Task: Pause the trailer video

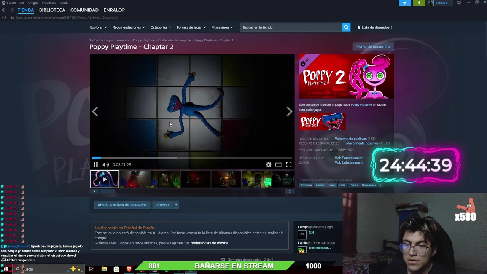Action: (95, 164)
